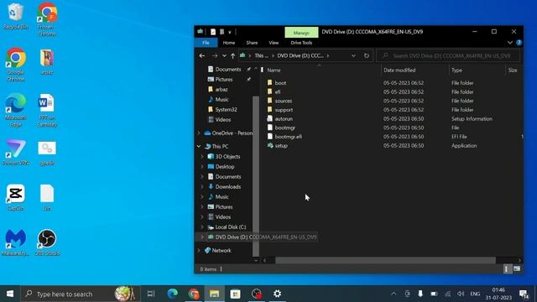Screen dimensions: 537x302
Task: Collapse the This PC tree node
Action: pyautogui.click(x=199, y=146)
